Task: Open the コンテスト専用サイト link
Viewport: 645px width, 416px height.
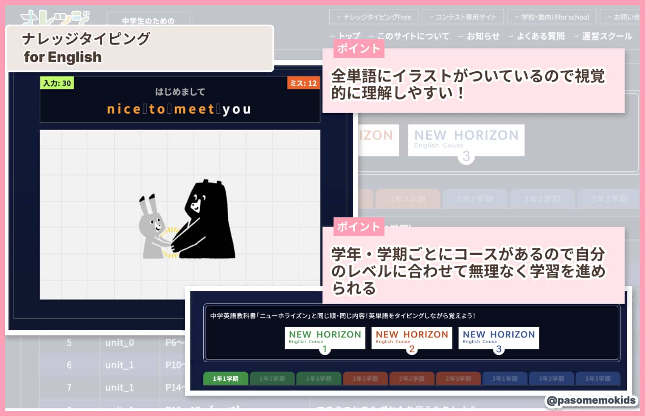Action: pos(463,17)
